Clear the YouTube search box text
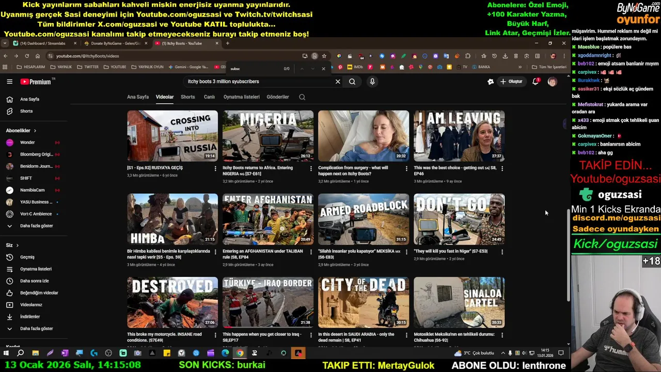 point(338,82)
